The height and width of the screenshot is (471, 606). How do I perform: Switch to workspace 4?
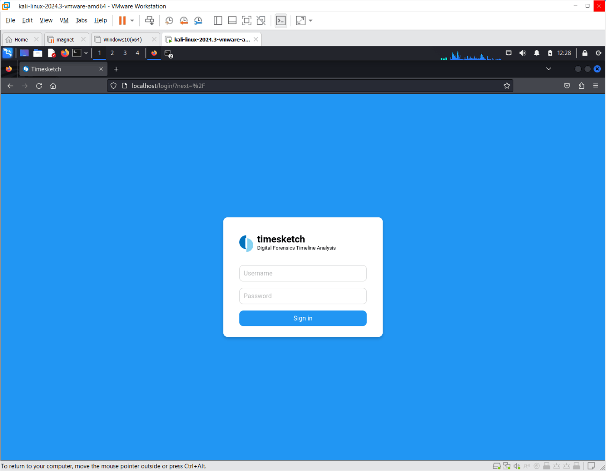pyautogui.click(x=138, y=53)
